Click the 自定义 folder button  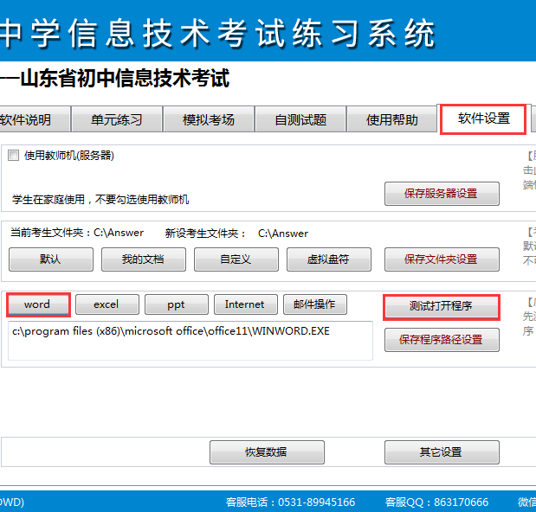click(x=236, y=259)
